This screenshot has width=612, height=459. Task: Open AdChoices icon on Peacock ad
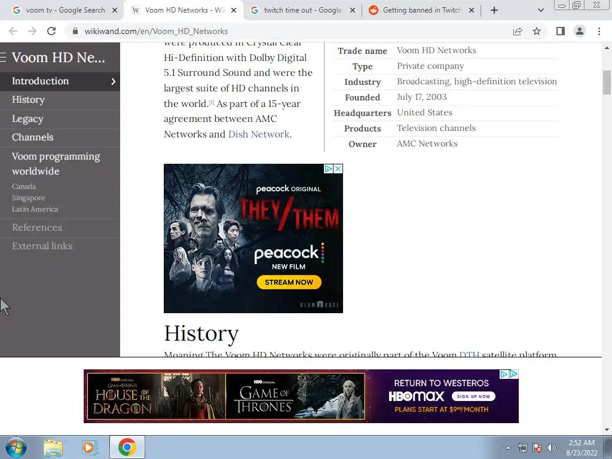pos(328,169)
